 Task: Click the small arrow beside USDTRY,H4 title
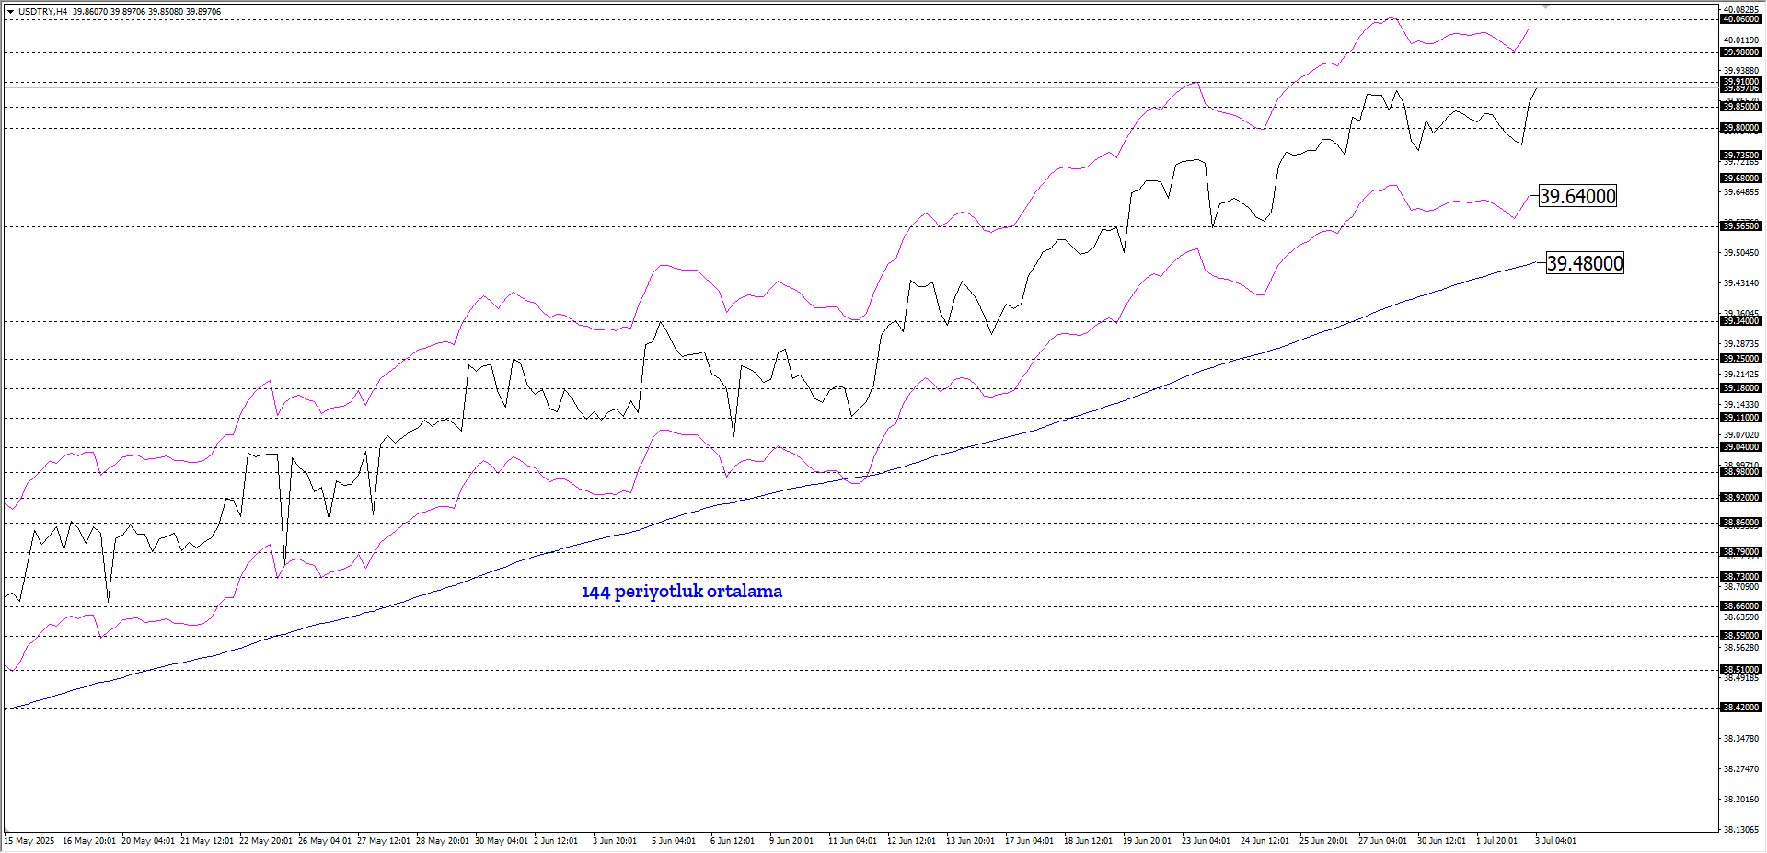point(10,12)
